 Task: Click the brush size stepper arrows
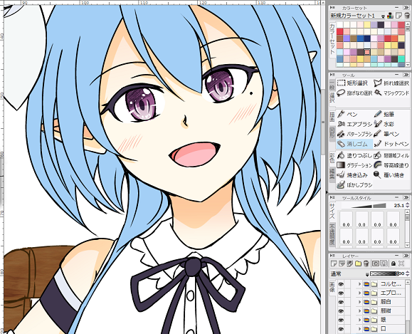407,205
